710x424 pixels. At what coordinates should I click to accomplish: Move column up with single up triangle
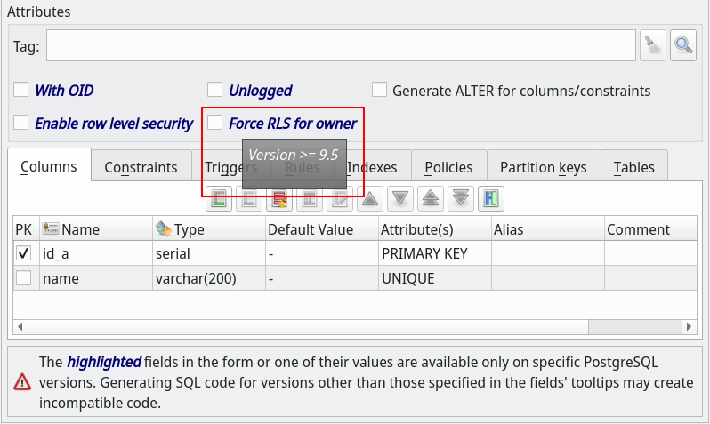pos(370,198)
